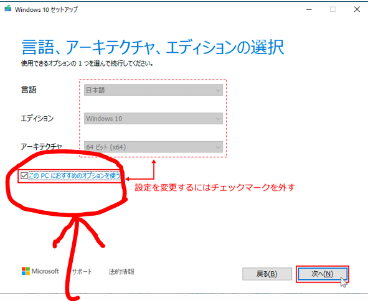
Task: Click the 'Windows 10 セットアップ' window title text
Action: [x=46, y=9]
